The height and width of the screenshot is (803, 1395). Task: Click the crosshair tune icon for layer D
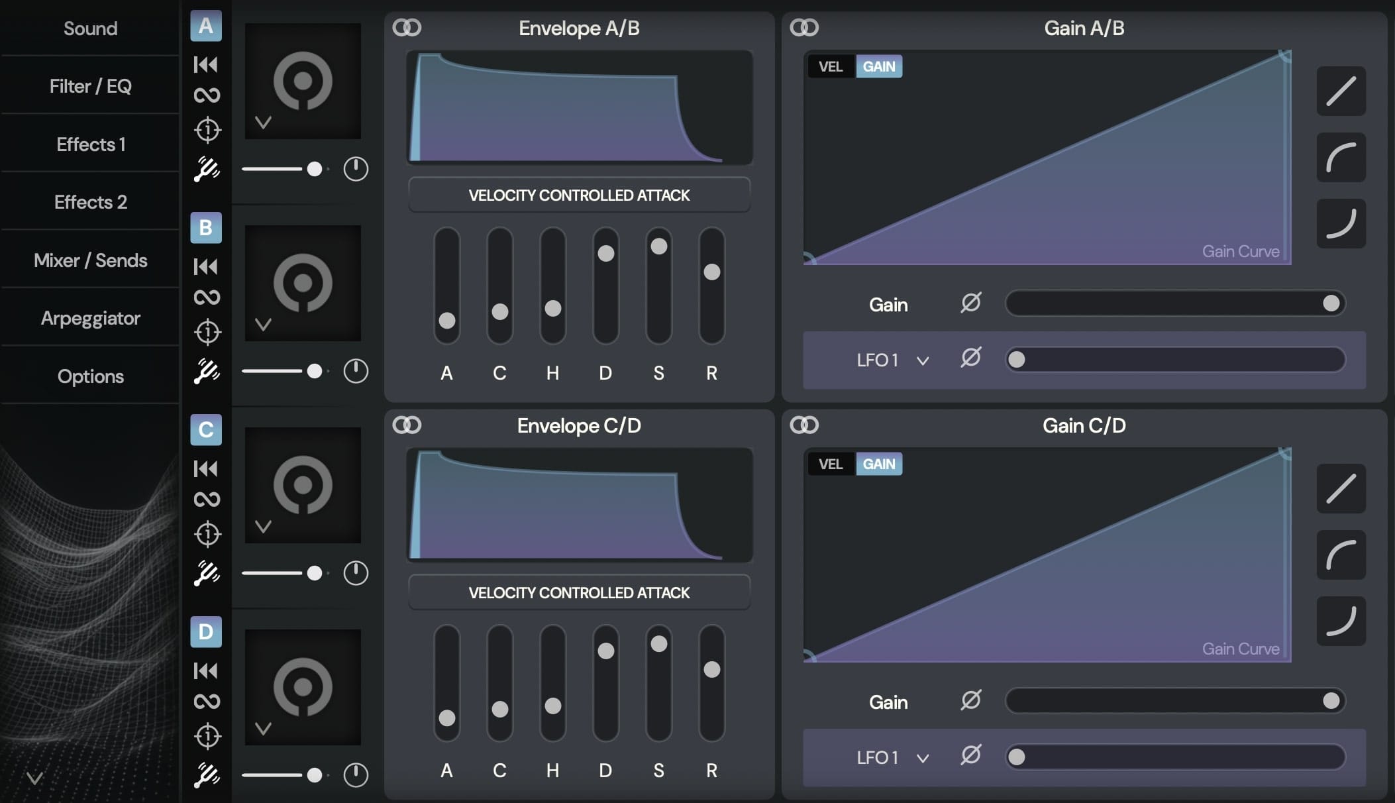pos(207,737)
